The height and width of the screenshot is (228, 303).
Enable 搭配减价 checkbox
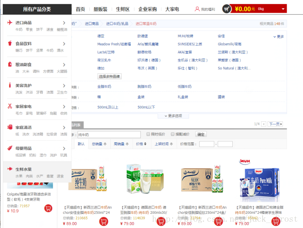click(173, 134)
